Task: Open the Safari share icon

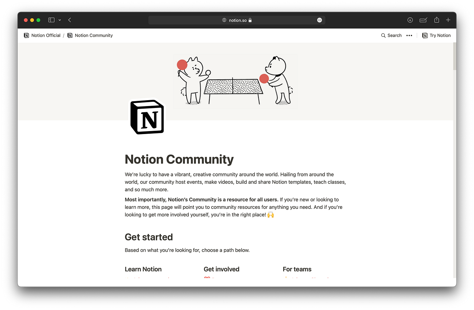Action: coord(437,20)
